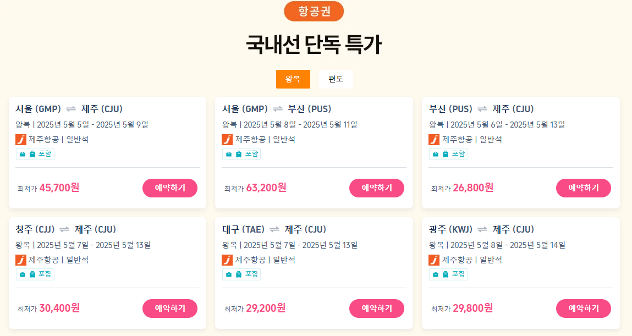This screenshot has width=632, height=336.
Task: Switch to the 편도 one-way tab
Action: click(336, 79)
